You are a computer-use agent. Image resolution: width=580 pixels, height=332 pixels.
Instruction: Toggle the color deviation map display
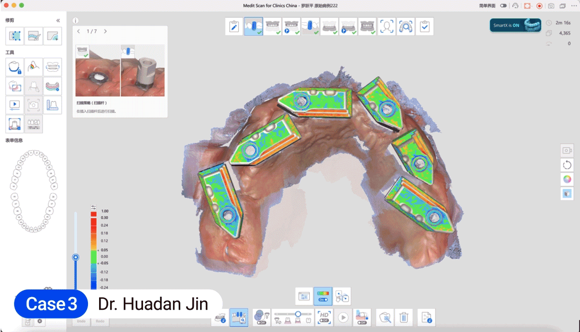point(322,296)
